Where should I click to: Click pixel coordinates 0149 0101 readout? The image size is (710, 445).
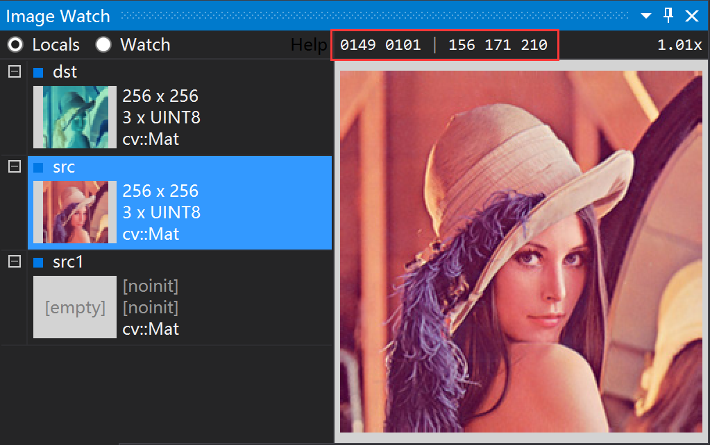pos(380,45)
